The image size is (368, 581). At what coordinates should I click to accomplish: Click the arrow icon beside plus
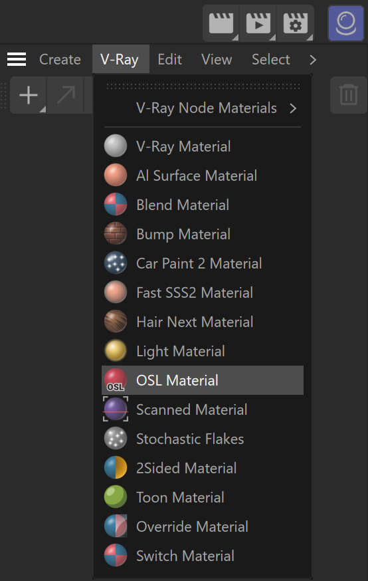[66, 95]
